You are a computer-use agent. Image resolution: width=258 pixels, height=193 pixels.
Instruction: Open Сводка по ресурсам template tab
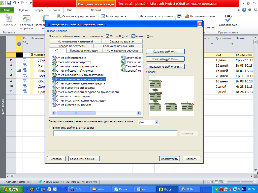(72, 46)
